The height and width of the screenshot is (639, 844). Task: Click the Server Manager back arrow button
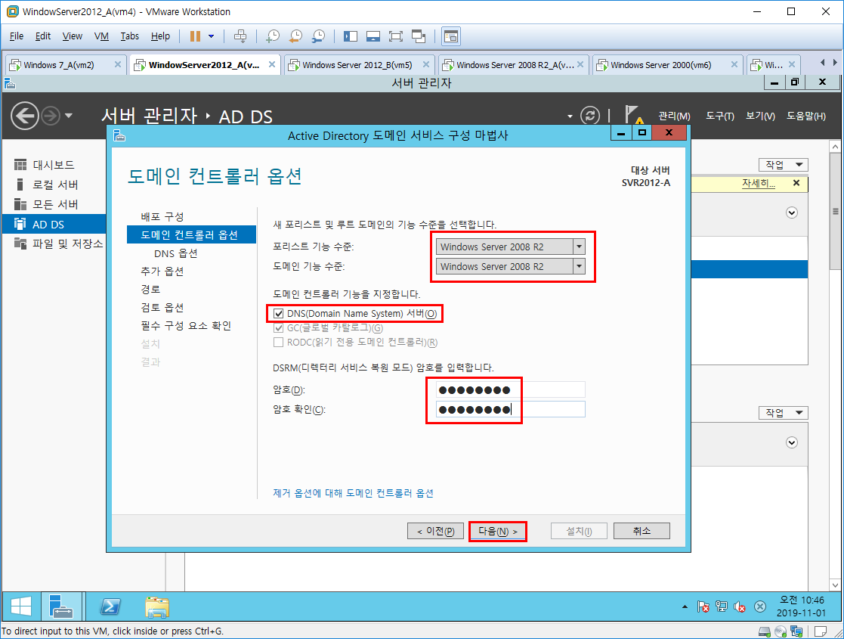(x=25, y=115)
